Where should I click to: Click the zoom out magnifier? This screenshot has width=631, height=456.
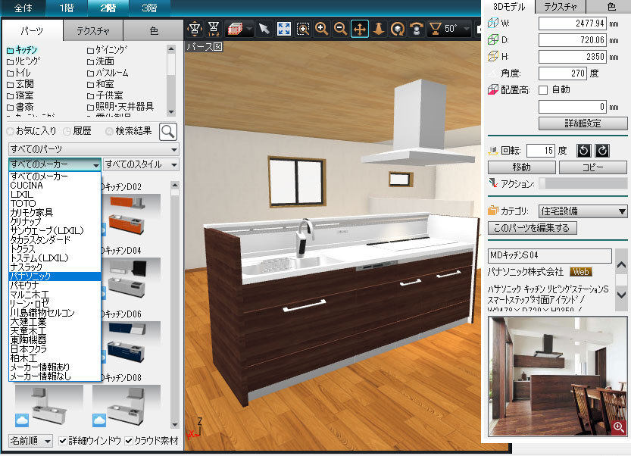point(340,30)
